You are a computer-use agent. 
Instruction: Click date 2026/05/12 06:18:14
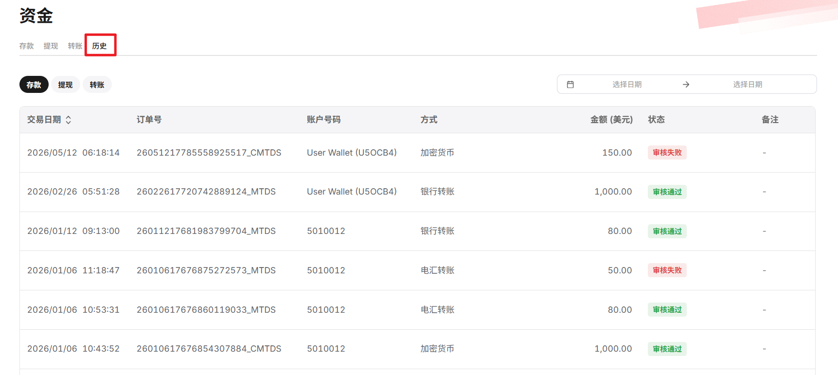coord(73,153)
